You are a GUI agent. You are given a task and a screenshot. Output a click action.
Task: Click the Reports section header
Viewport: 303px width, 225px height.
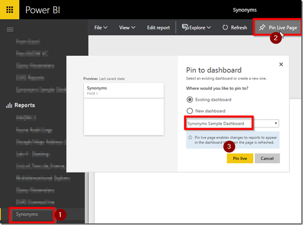25,105
